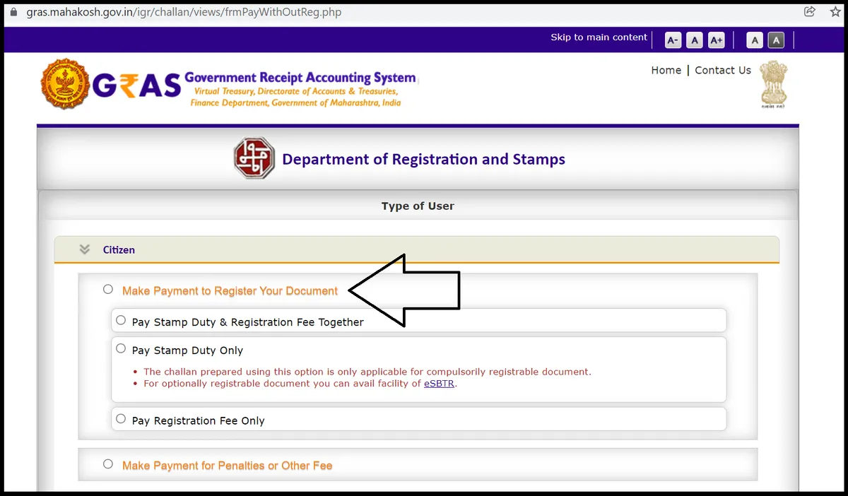The image size is (848, 496).
Task: Choose the Pay Registration Fee Only option
Action: pyautogui.click(x=121, y=418)
